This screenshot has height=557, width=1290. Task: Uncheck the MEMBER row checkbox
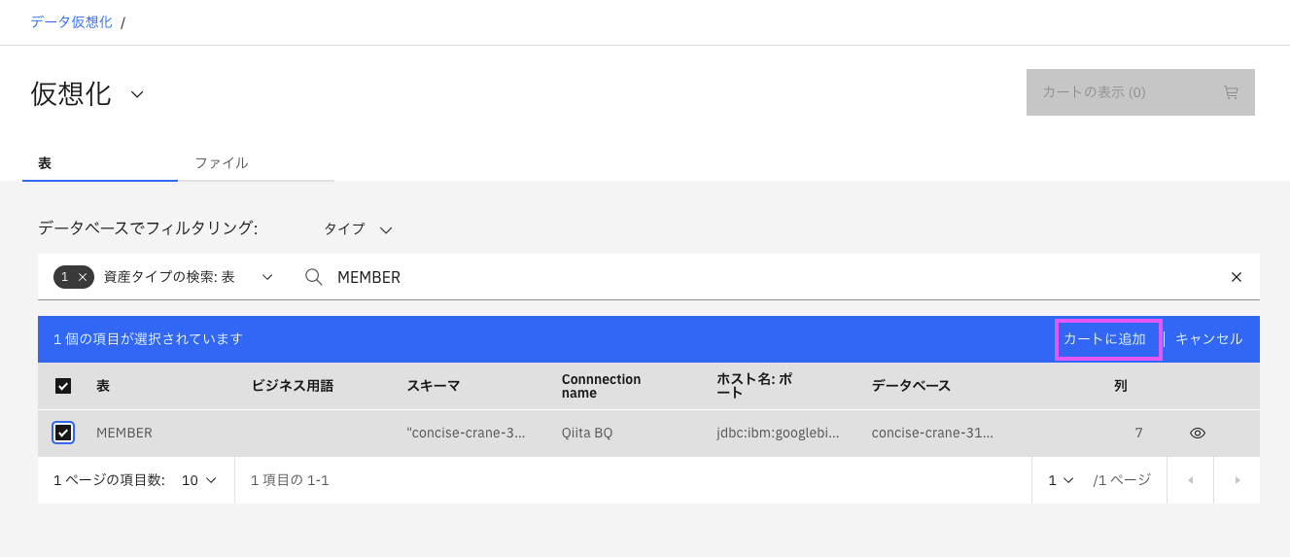click(63, 433)
